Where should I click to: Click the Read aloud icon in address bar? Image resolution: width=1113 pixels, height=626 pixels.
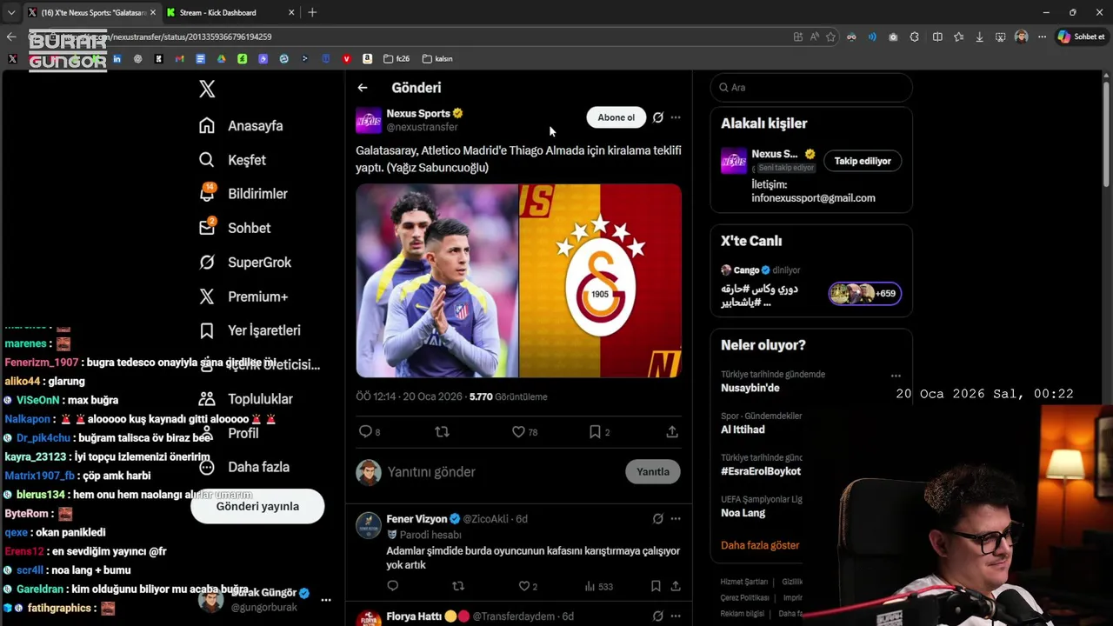coord(815,37)
